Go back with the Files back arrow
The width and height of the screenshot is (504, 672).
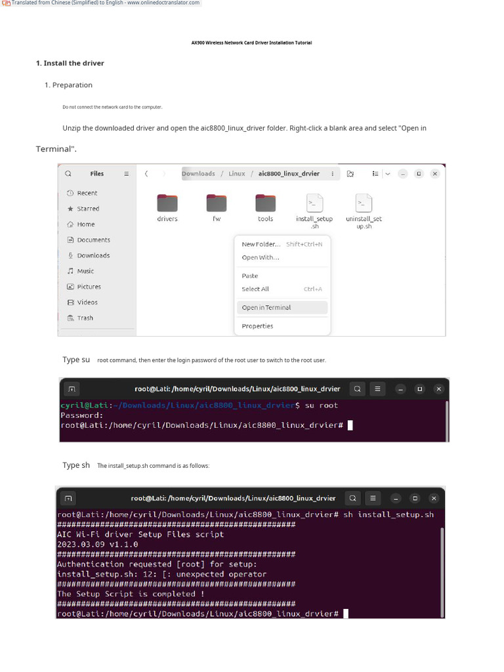coord(146,173)
